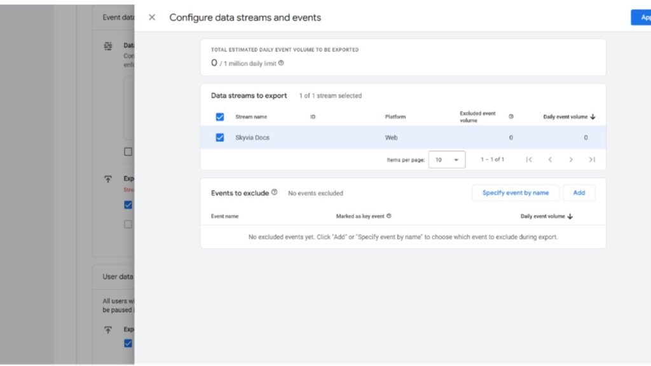Toggle checked export checkbox under Event data in background
The height and width of the screenshot is (366, 651).
click(128, 205)
